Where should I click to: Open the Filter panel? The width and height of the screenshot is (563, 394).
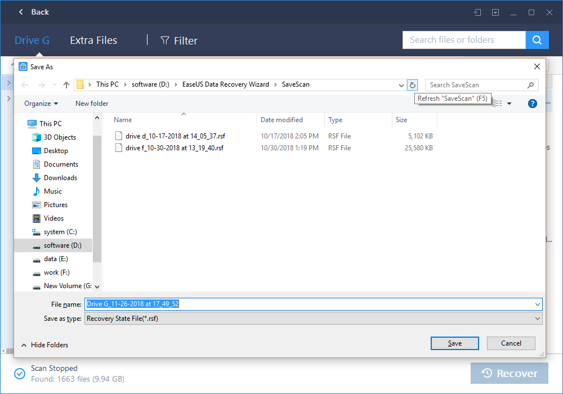178,40
